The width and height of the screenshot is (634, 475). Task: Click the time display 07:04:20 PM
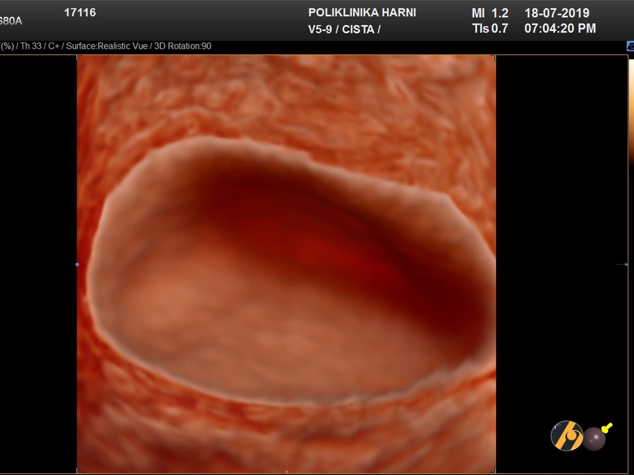560,29
